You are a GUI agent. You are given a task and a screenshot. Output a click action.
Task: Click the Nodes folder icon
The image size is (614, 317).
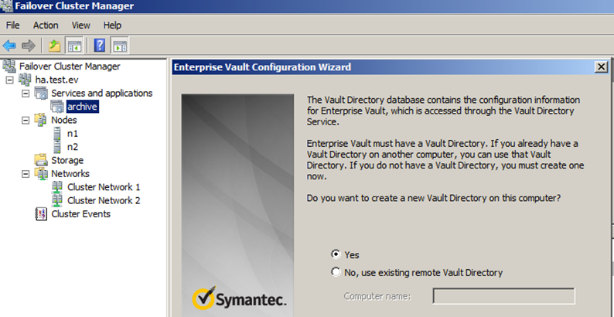coord(42,120)
